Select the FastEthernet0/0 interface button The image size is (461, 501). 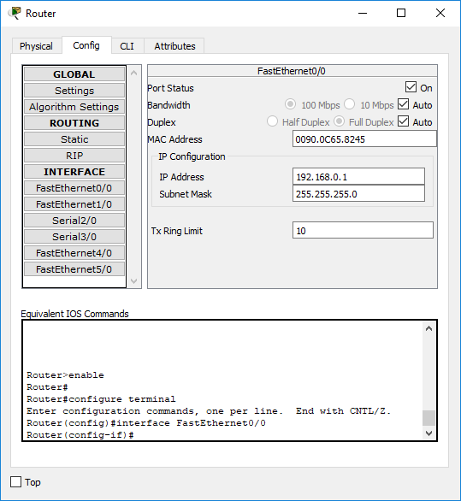click(x=74, y=188)
